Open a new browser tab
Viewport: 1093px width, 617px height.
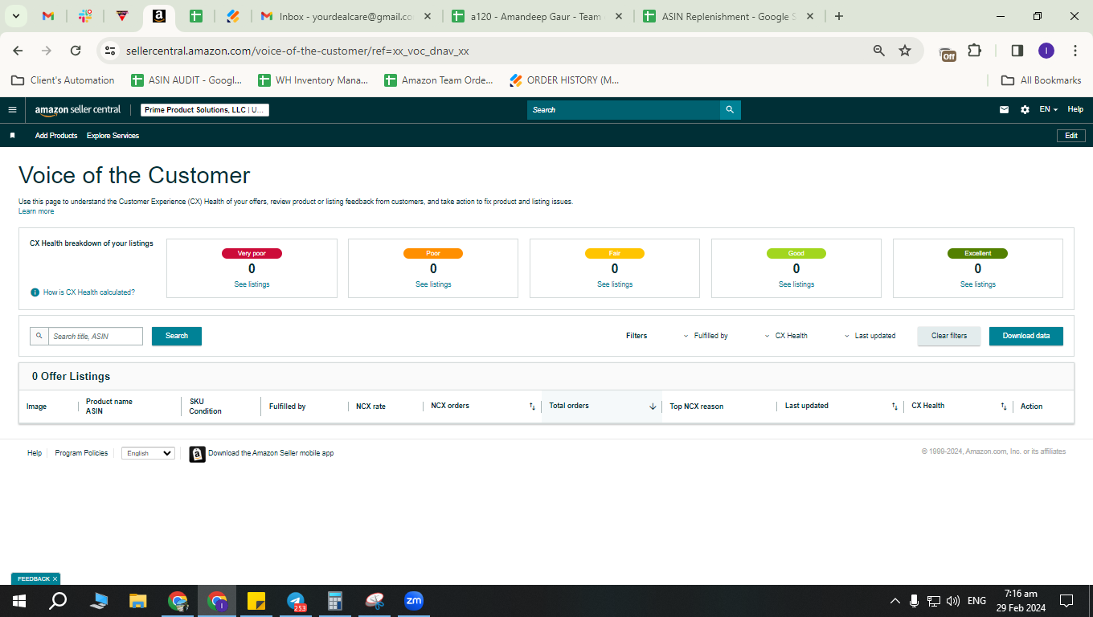coord(839,16)
